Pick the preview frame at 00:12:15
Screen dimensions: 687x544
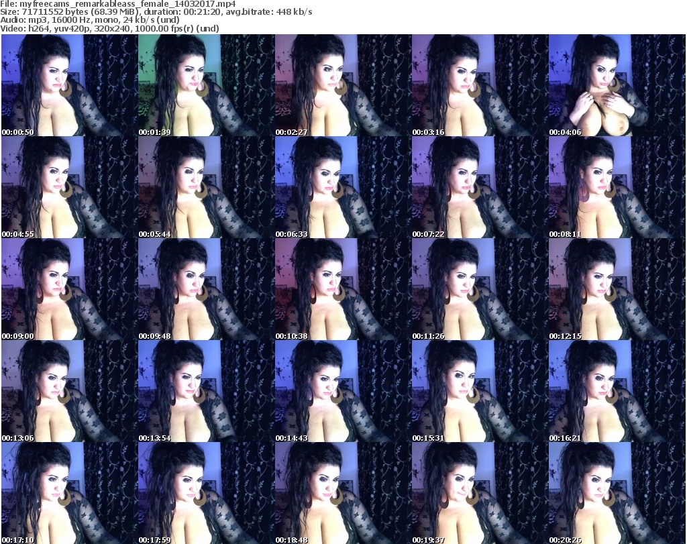(617, 290)
